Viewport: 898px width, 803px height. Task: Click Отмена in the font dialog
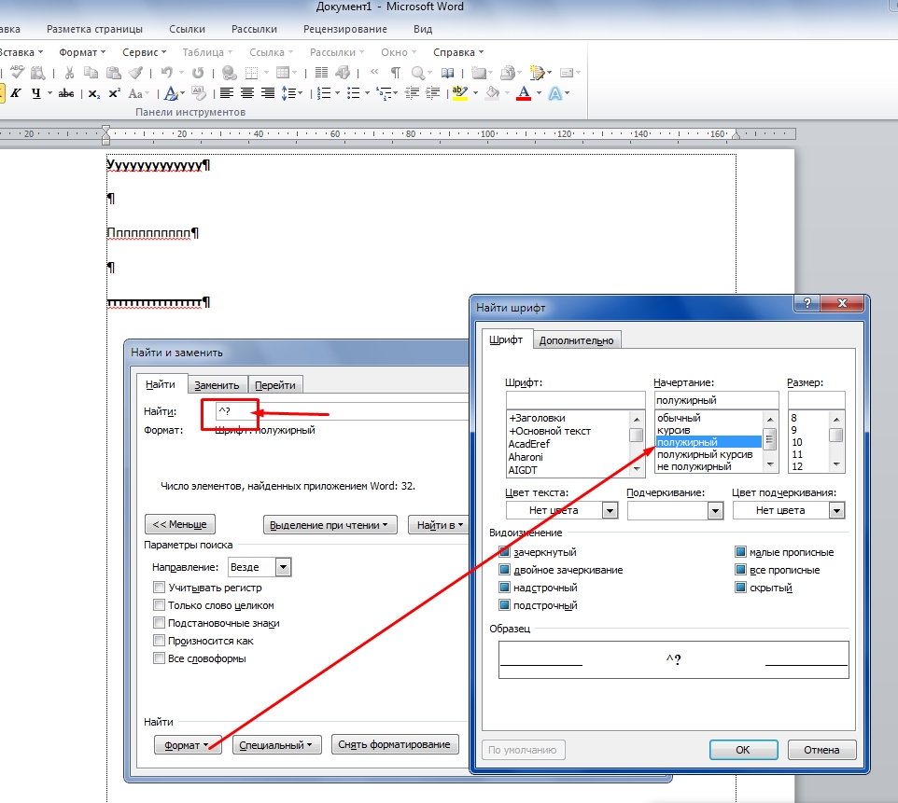coord(821,750)
